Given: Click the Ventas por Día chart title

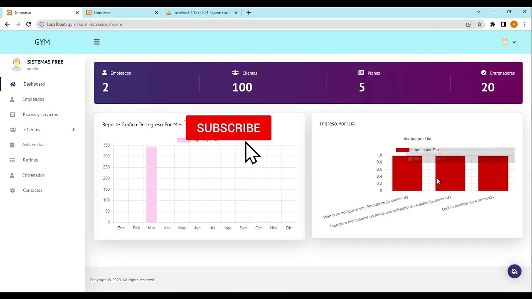Looking at the screenshot, I should click(417, 139).
